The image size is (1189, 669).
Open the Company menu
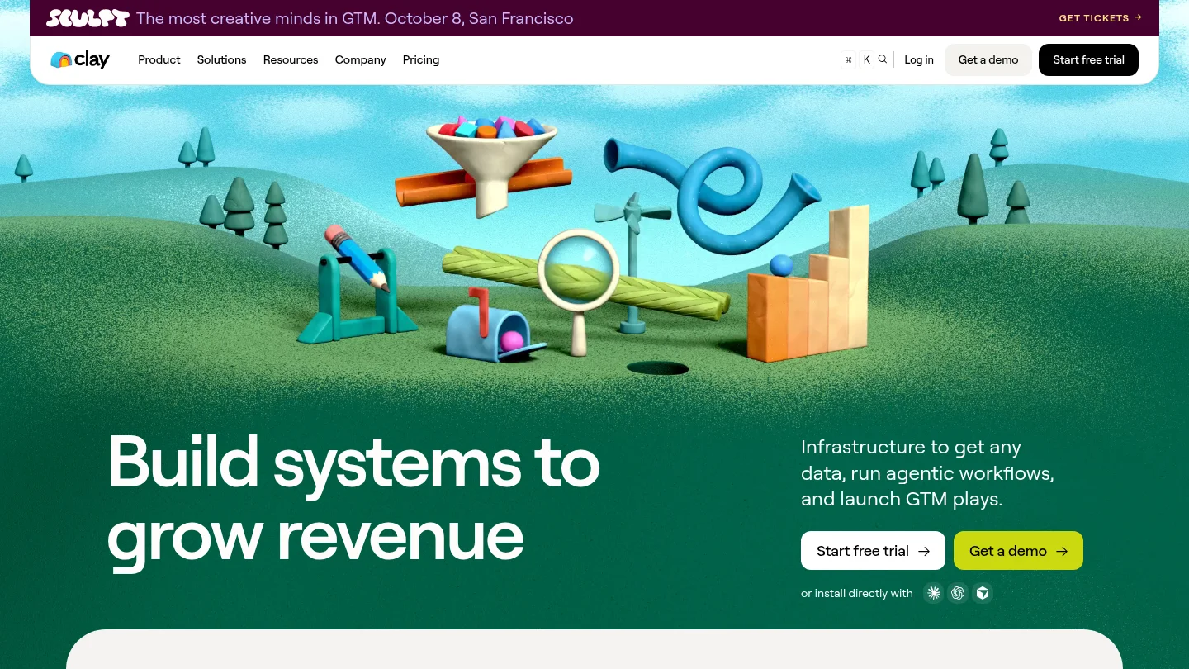(x=361, y=59)
